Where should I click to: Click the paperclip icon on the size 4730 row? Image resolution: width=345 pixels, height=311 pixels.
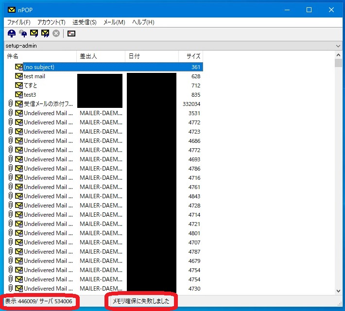pyautogui.click(x=10, y=288)
